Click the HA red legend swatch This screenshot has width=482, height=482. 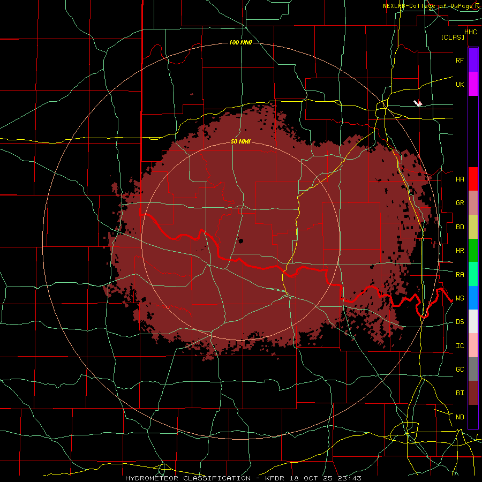tap(473, 179)
